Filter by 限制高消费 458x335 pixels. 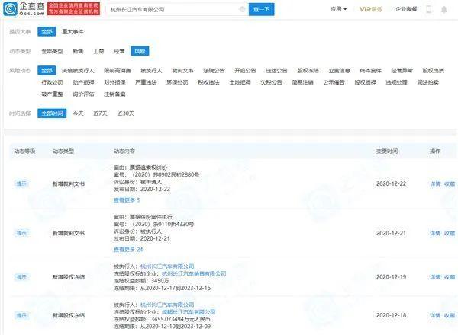(x=118, y=71)
